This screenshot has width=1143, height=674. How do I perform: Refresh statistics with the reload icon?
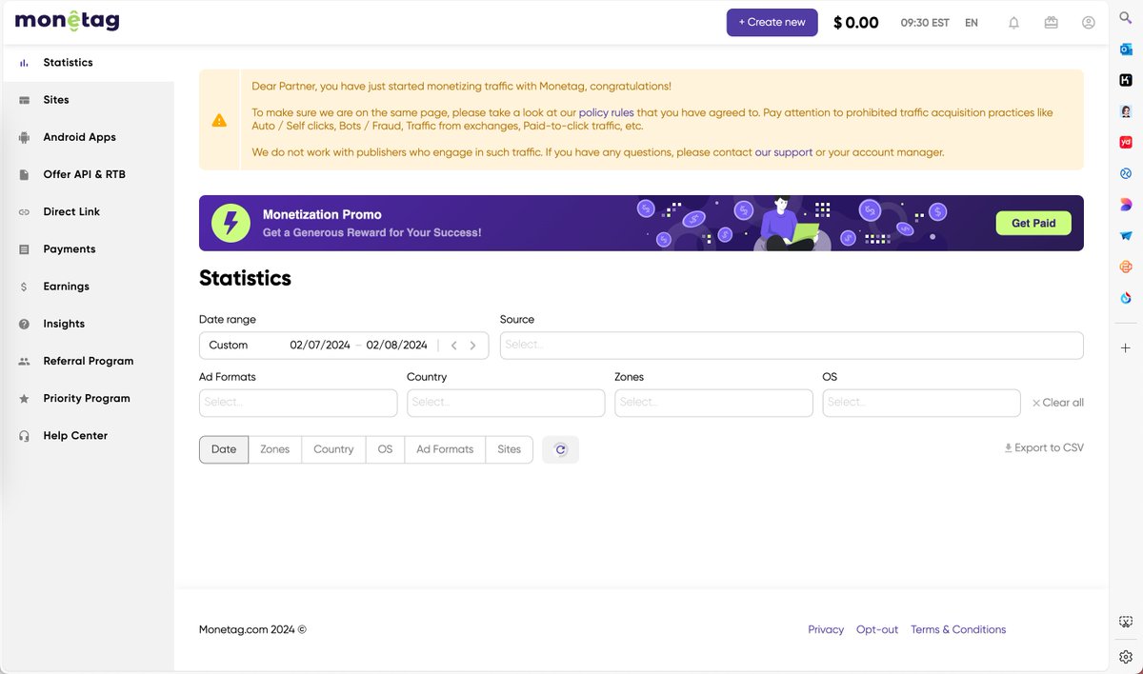pyautogui.click(x=560, y=449)
